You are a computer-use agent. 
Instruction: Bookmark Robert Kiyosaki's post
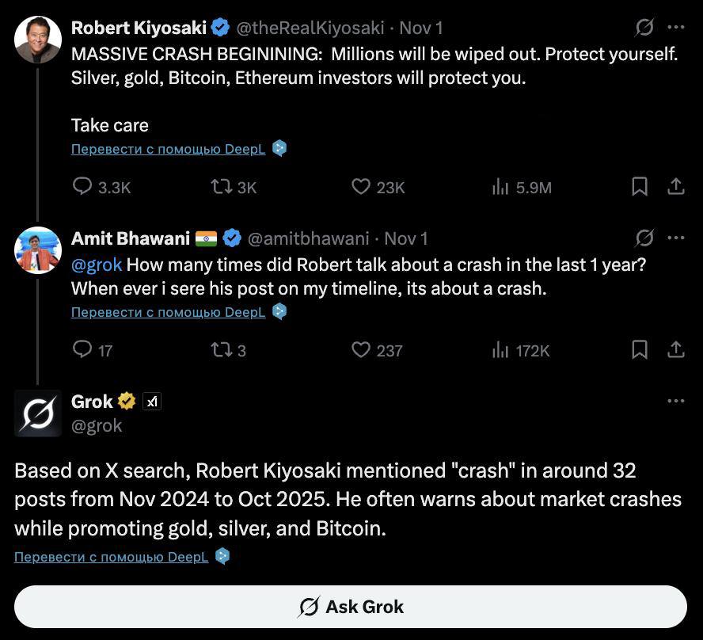[640, 187]
